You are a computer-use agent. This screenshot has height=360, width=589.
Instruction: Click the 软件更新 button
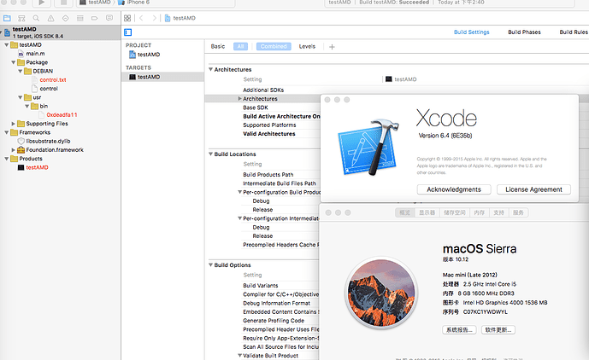click(x=498, y=330)
